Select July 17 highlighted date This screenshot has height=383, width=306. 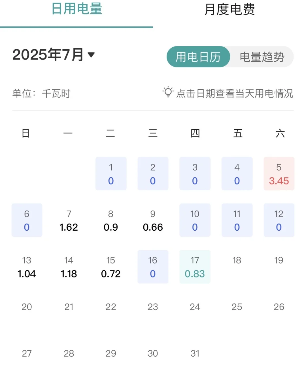(195, 267)
